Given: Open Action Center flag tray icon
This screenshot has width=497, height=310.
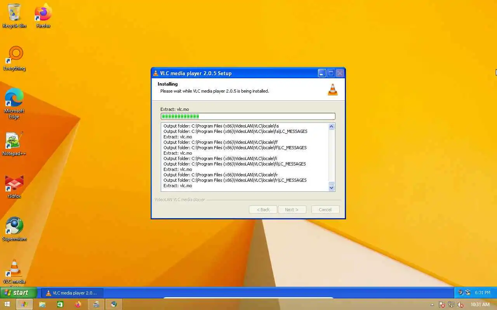Looking at the screenshot, I should [441, 305].
